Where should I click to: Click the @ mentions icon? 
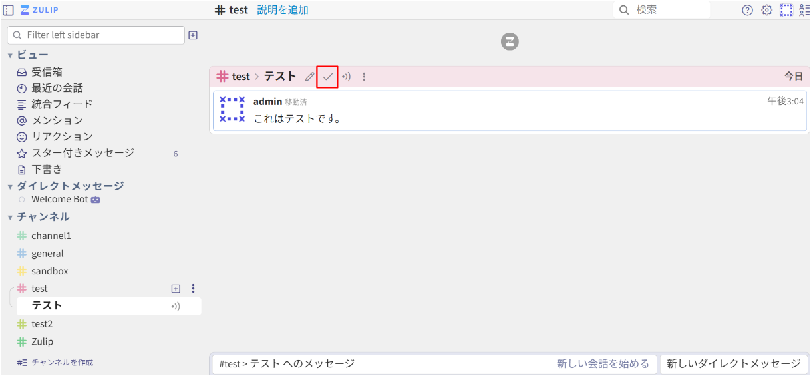tap(22, 120)
